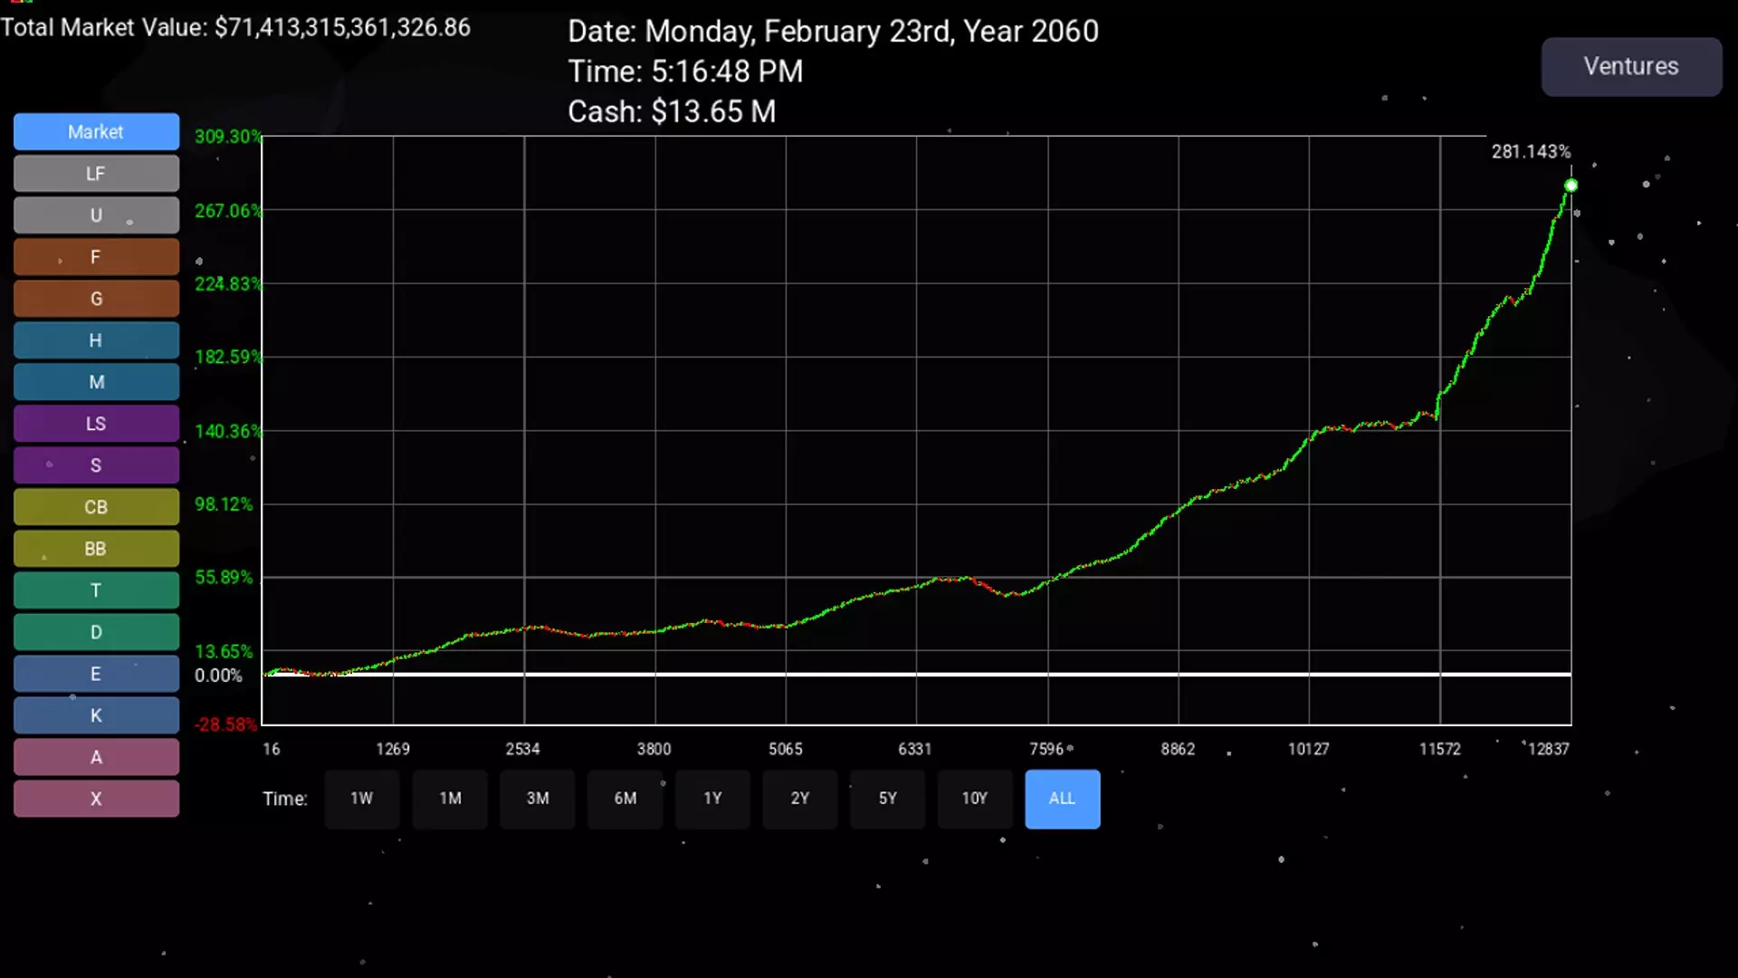Open the pink X sector button
Viewport: 1738px width, 978px height.
96,799
